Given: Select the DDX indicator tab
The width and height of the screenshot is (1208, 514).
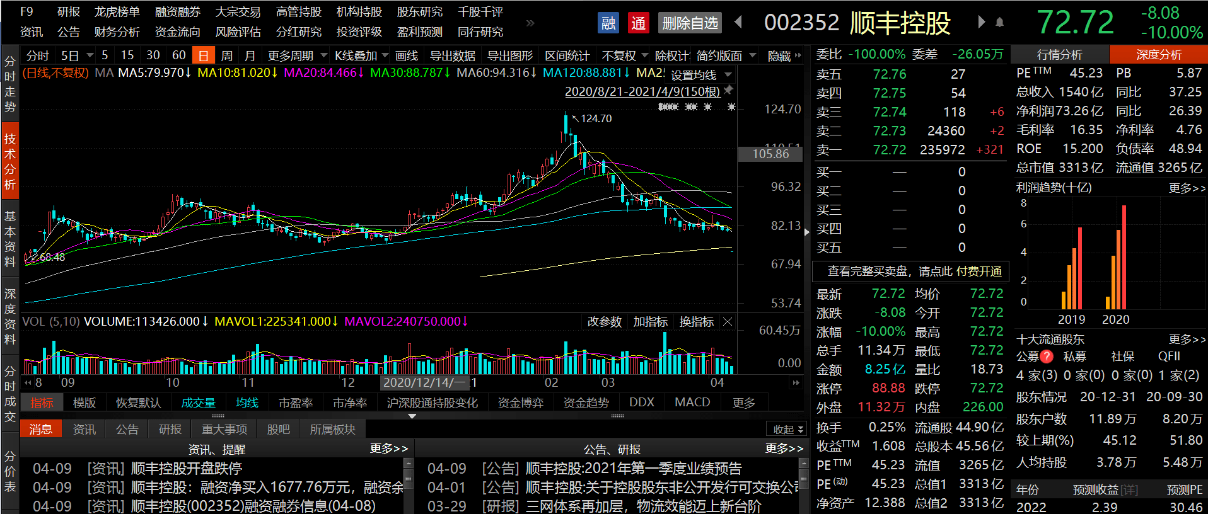Looking at the screenshot, I should (x=641, y=403).
